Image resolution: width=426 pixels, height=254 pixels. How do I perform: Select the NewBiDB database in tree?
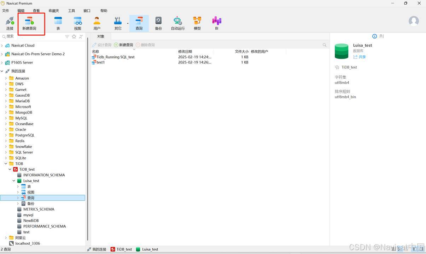tap(31, 221)
